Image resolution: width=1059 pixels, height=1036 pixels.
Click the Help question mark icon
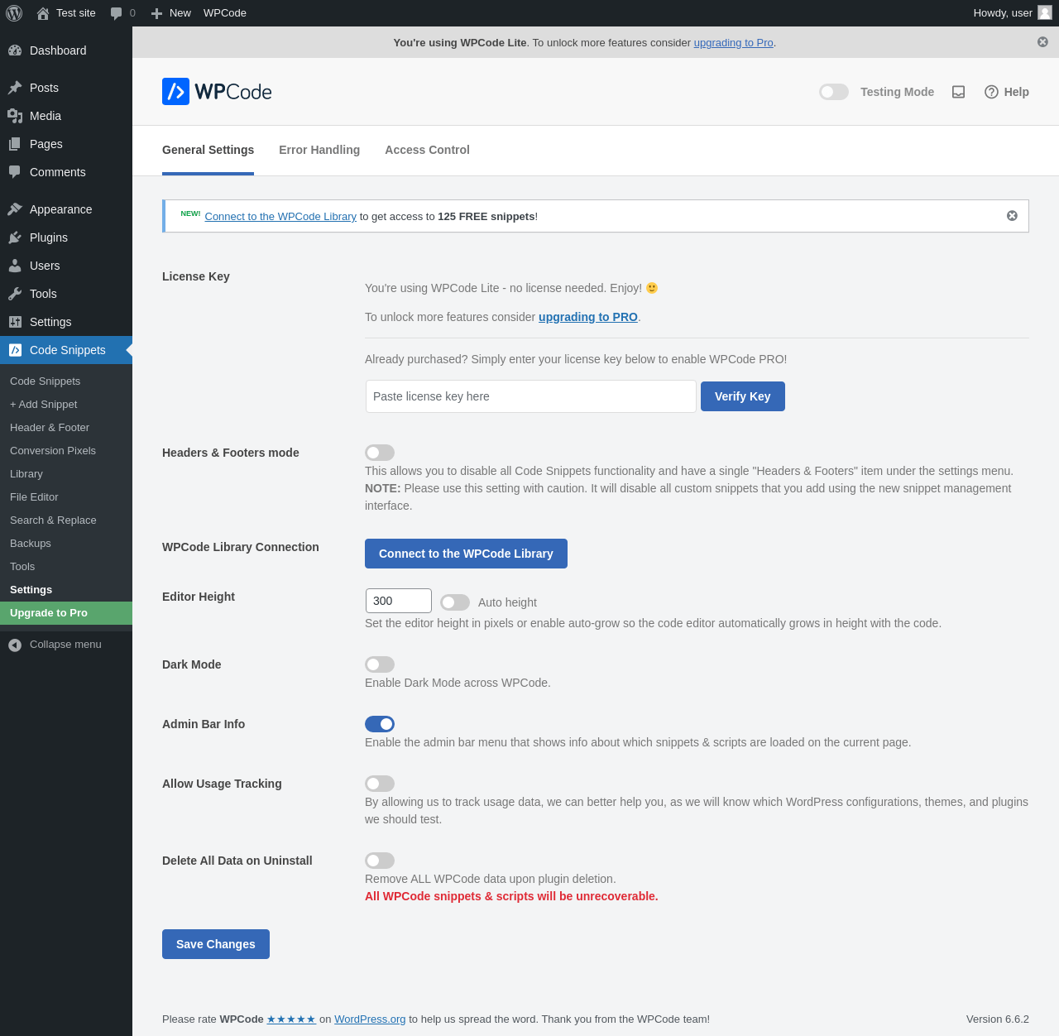tap(991, 92)
